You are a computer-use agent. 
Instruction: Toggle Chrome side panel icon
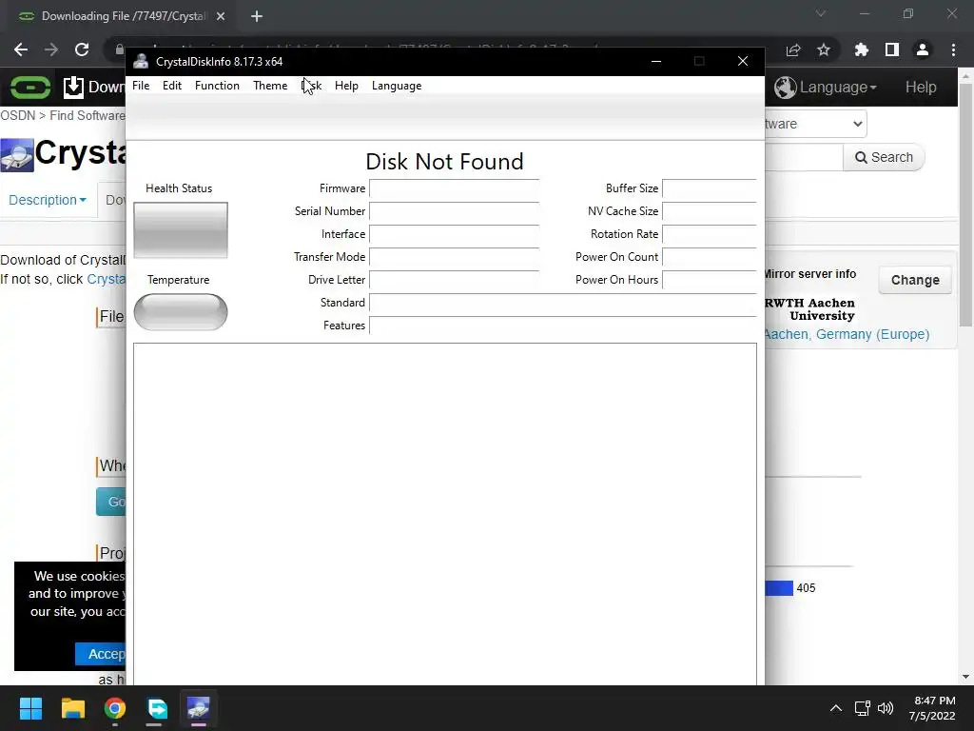[892, 49]
